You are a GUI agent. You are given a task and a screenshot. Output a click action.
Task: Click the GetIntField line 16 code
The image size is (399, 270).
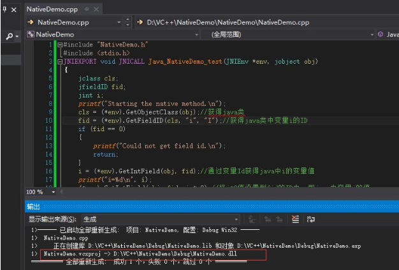pyautogui.click(x=138, y=171)
